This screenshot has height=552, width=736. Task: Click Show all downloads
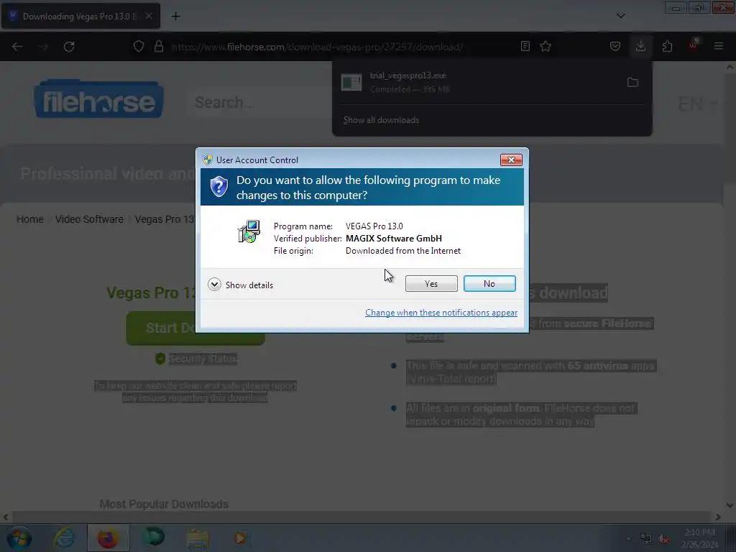coord(381,120)
